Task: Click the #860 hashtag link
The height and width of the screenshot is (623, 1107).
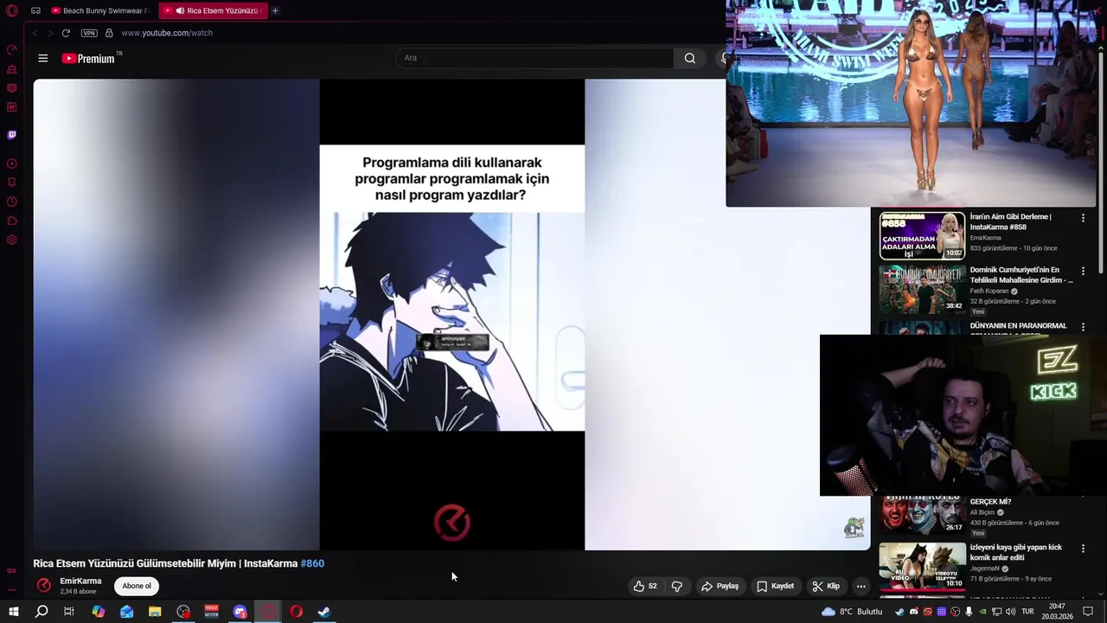Action: click(x=312, y=563)
